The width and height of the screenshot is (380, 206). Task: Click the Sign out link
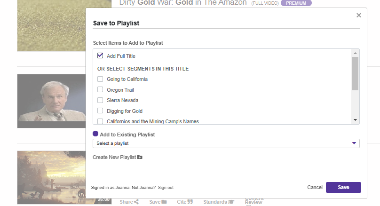pos(166,188)
